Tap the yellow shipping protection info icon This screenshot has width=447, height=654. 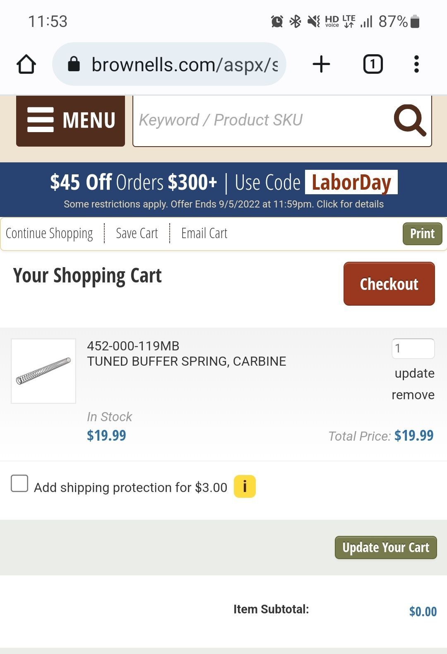(245, 486)
